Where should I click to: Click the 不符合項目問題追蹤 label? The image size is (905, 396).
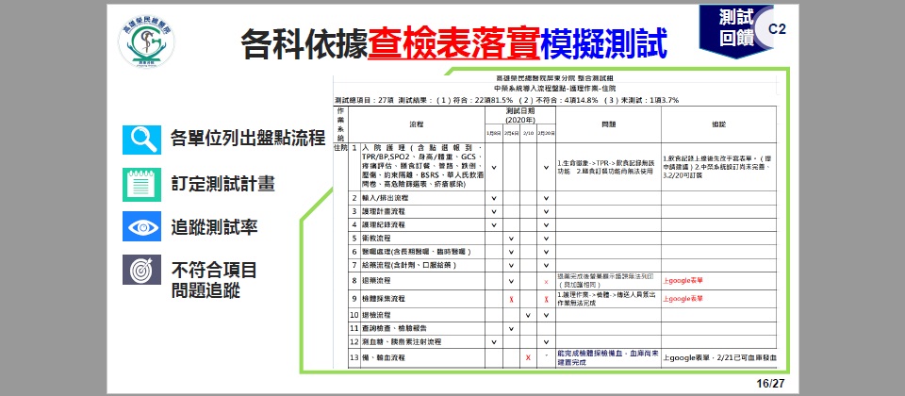click(214, 280)
